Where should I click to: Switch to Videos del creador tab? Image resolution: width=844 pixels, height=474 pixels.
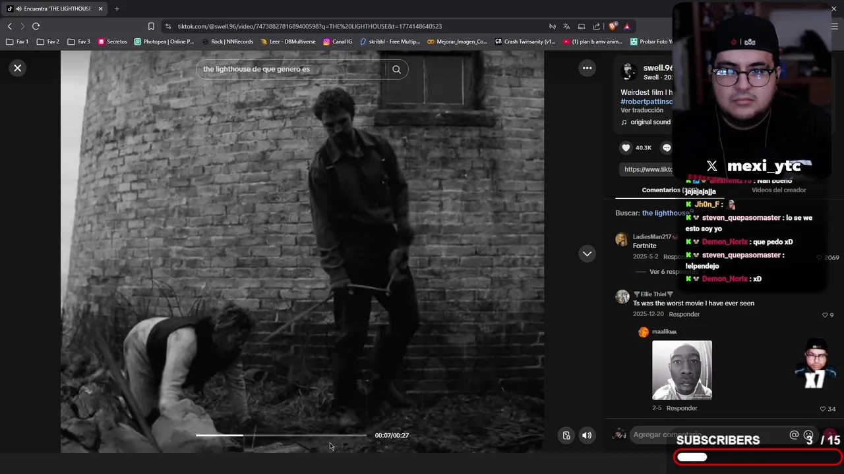(779, 190)
